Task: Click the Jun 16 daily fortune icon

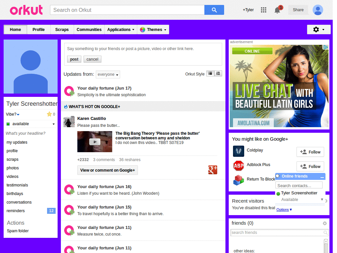Action: (x=69, y=190)
